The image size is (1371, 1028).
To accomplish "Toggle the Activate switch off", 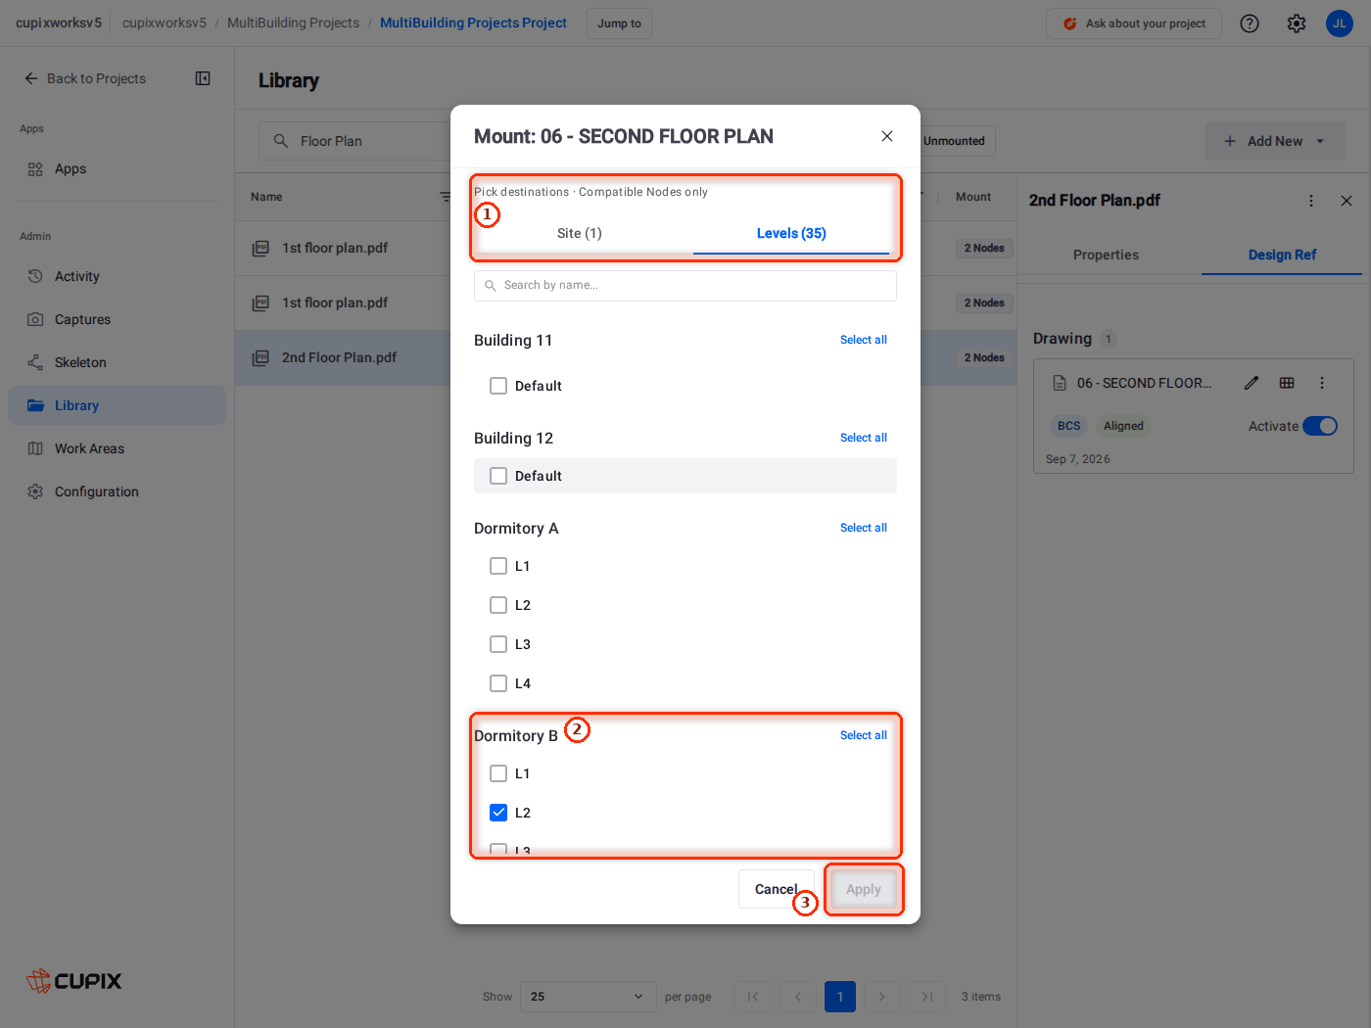I will (1320, 426).
